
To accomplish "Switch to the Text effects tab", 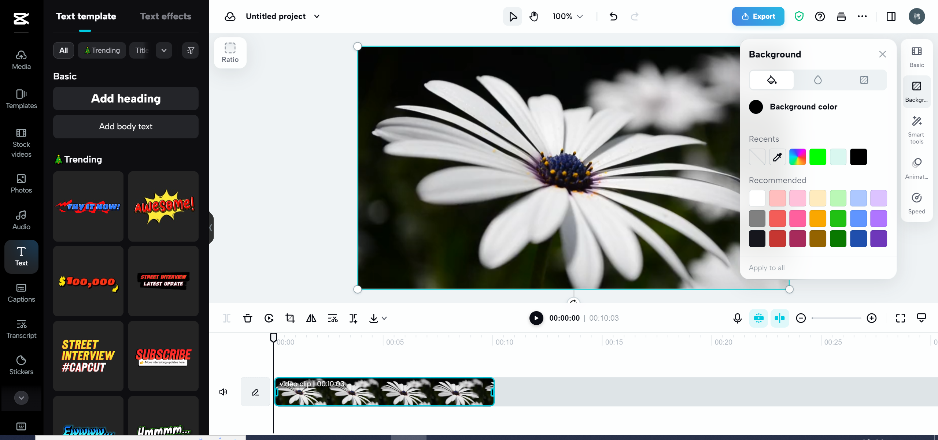I will pos(166,16).
